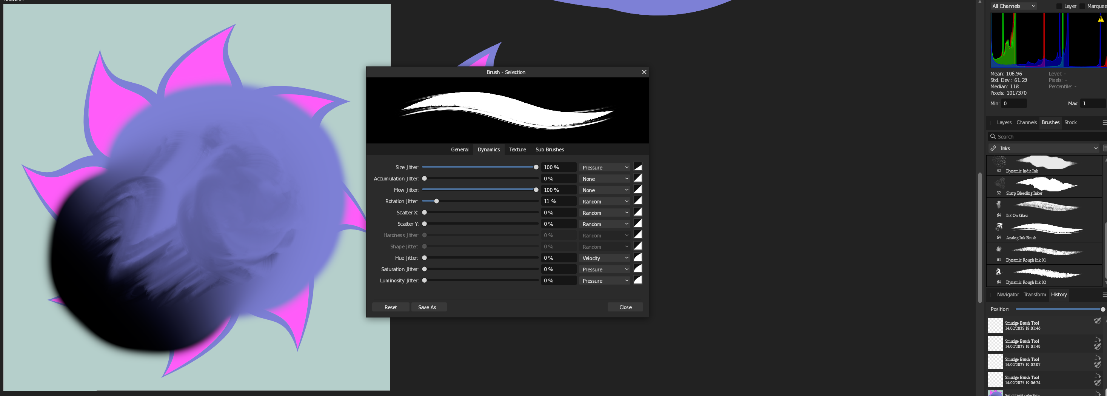Select history state Smudge Brush Tool 19:06:24
The image size is (1107, 396).
coord(1044,380)
